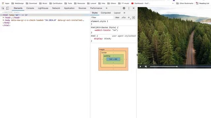This screenshot has height=118, width=211.
Task: Select the Layout sidebar tab
Action: 117,13
